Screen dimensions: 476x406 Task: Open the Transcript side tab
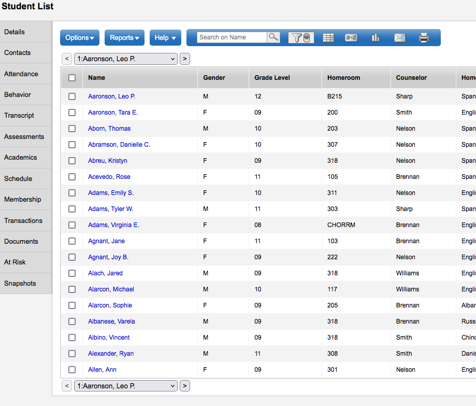coord(19,116)
